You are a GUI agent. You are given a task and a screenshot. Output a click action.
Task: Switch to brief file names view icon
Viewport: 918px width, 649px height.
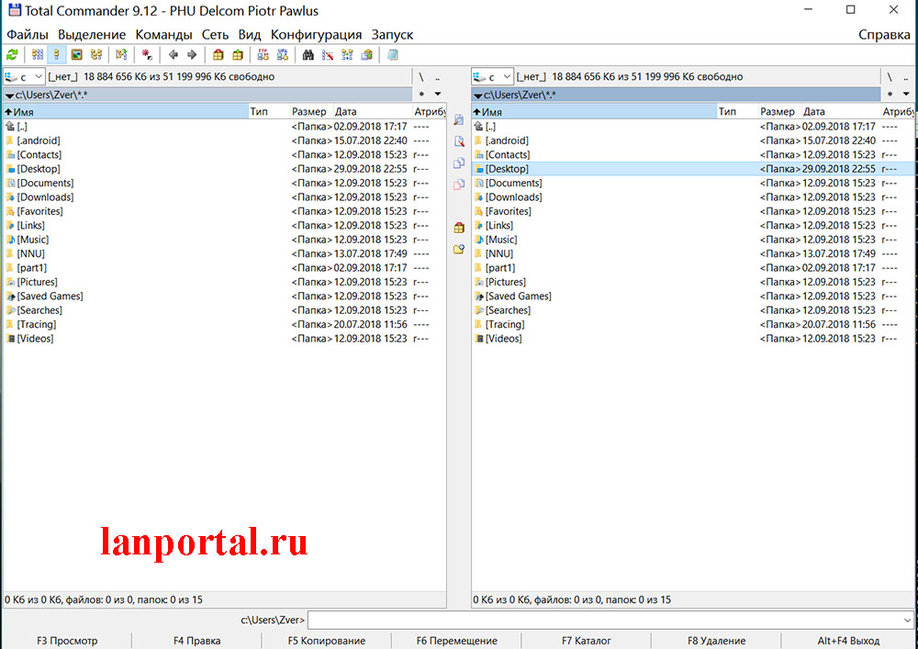tap(38, 55)
